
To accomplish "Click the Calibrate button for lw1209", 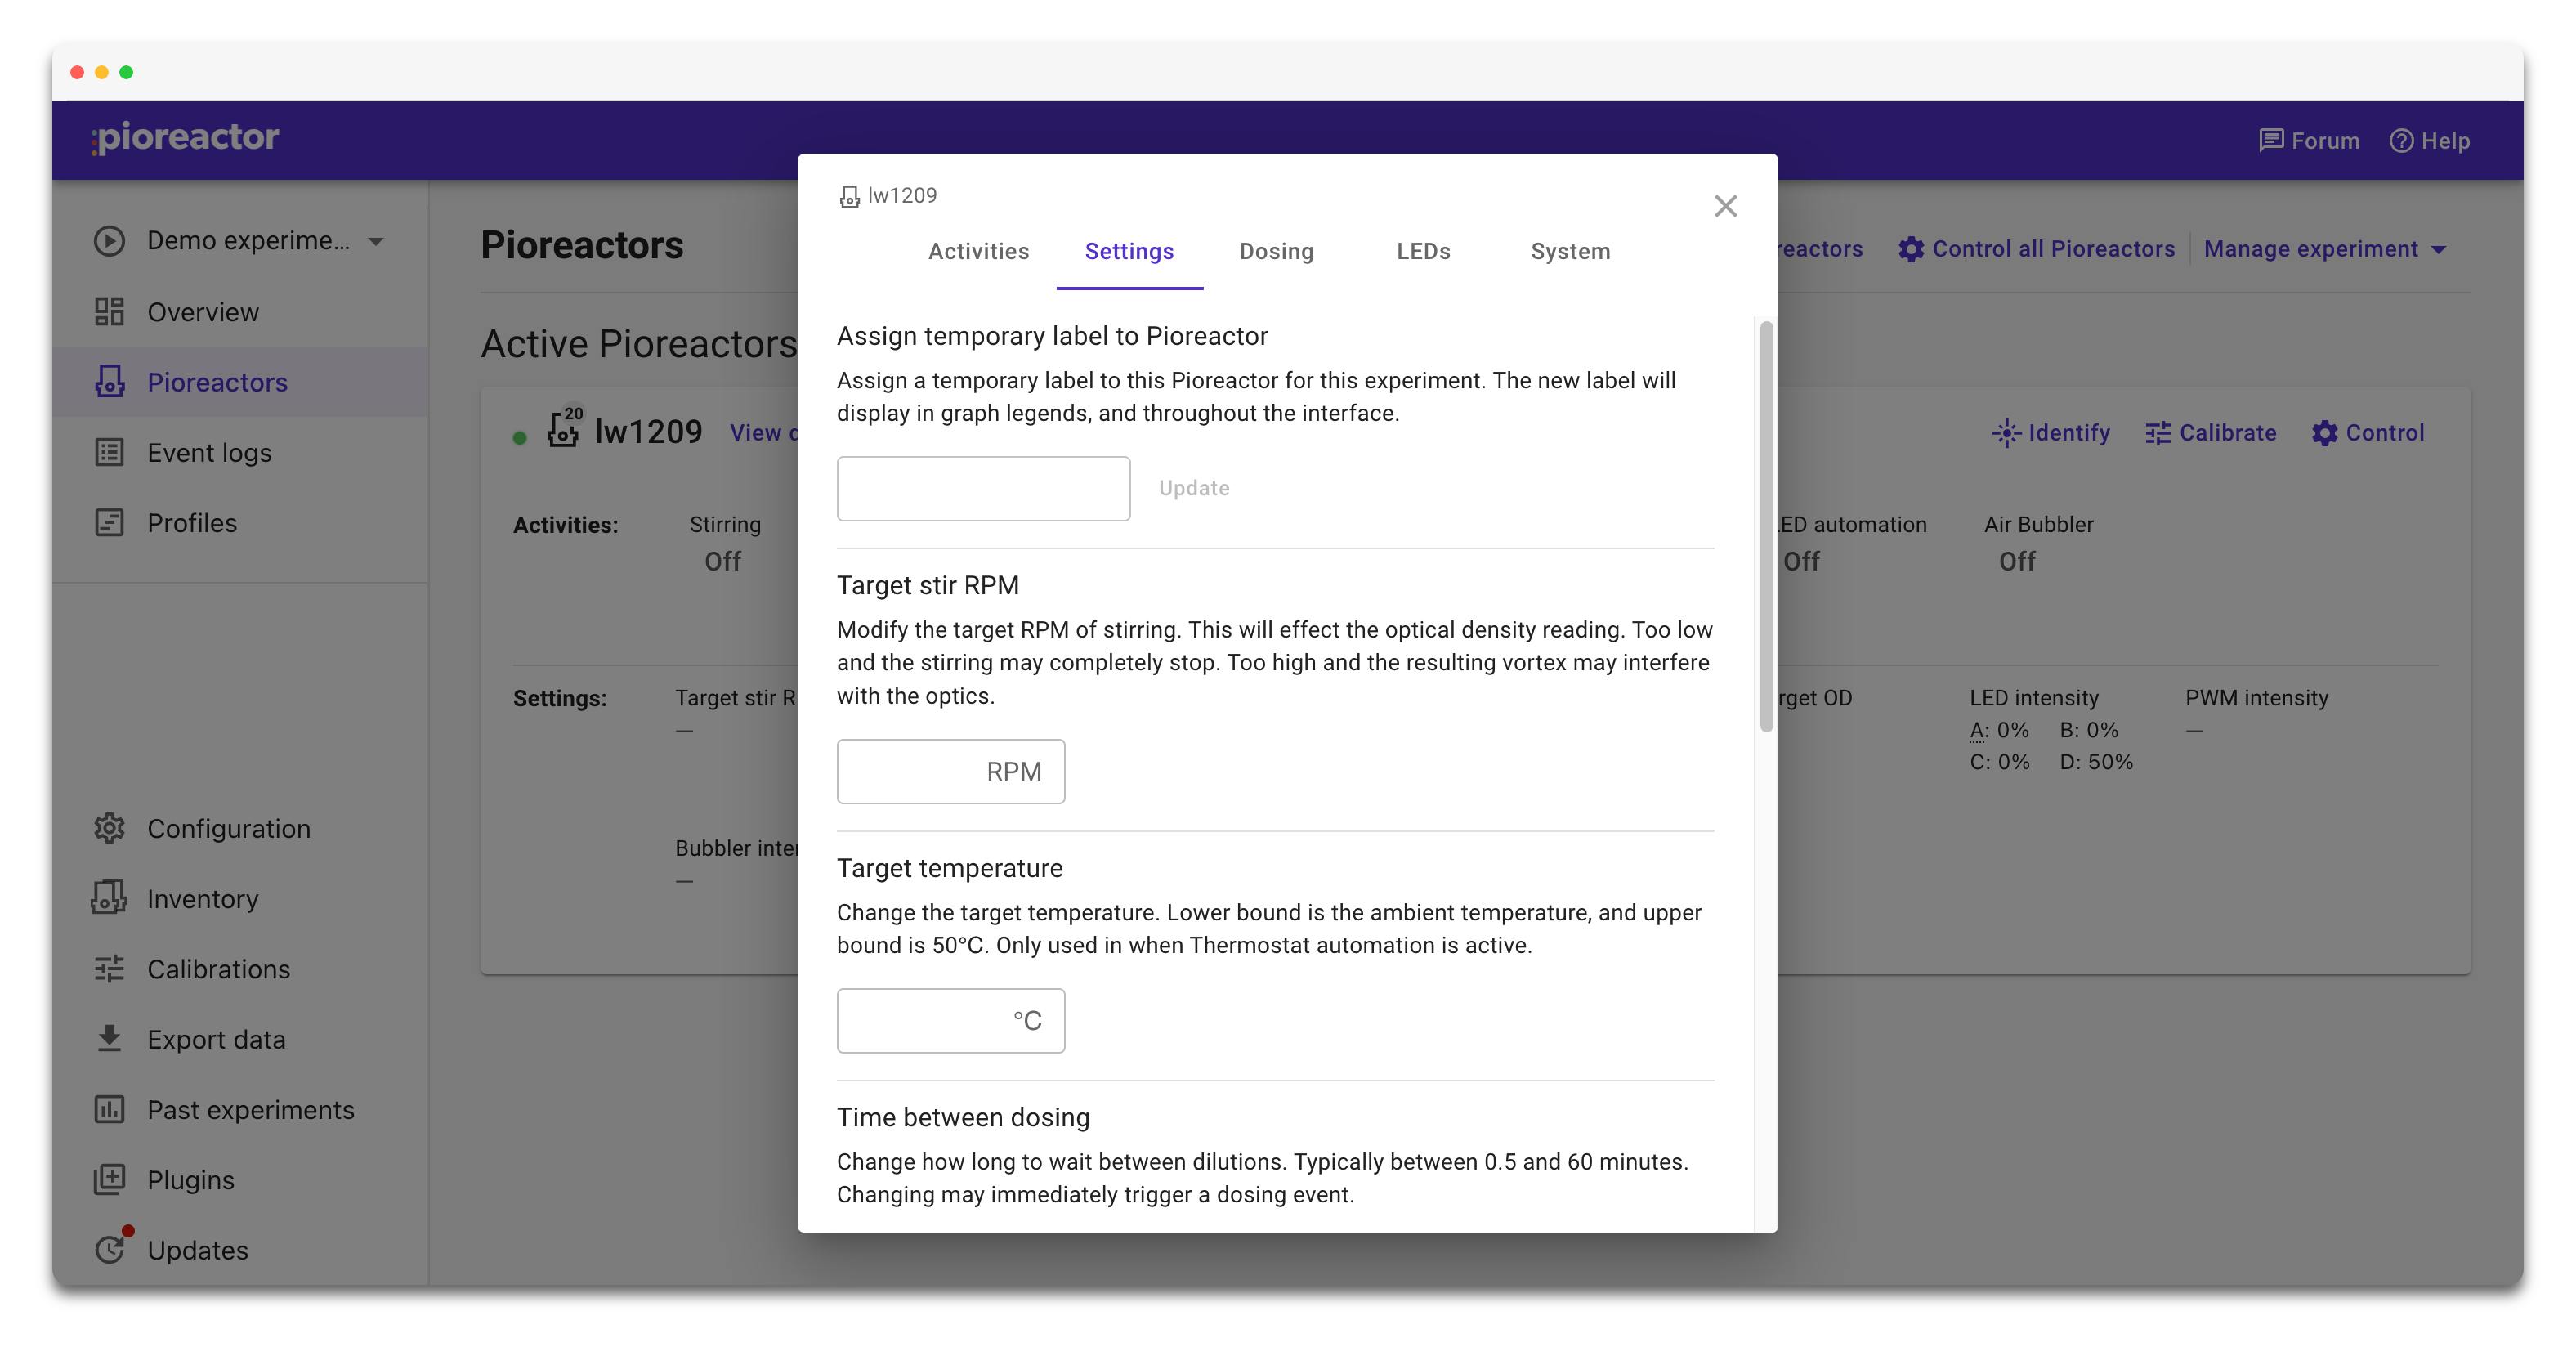I will pos(2211,433).
